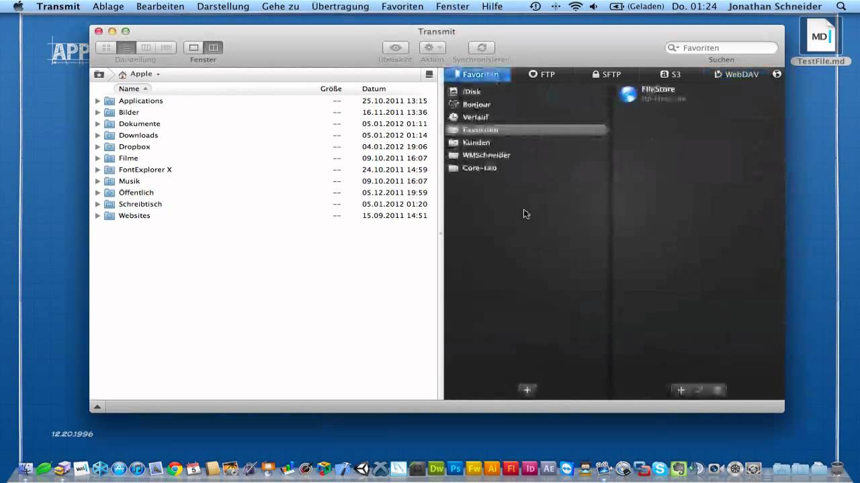Viewport: 860px width, 483px height.
Task: Click the volume icon in menu bar
Action: [594, 6]
